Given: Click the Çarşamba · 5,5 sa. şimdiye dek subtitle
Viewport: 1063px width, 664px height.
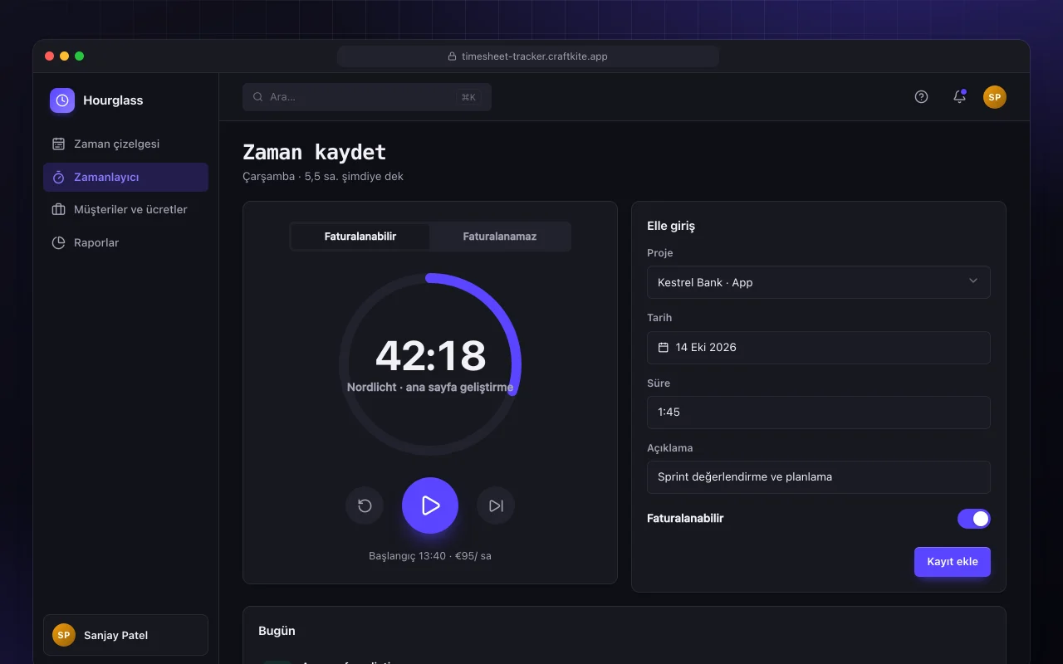Looking at the screenshot, I should pyautogui.click(x=323, y=176).
